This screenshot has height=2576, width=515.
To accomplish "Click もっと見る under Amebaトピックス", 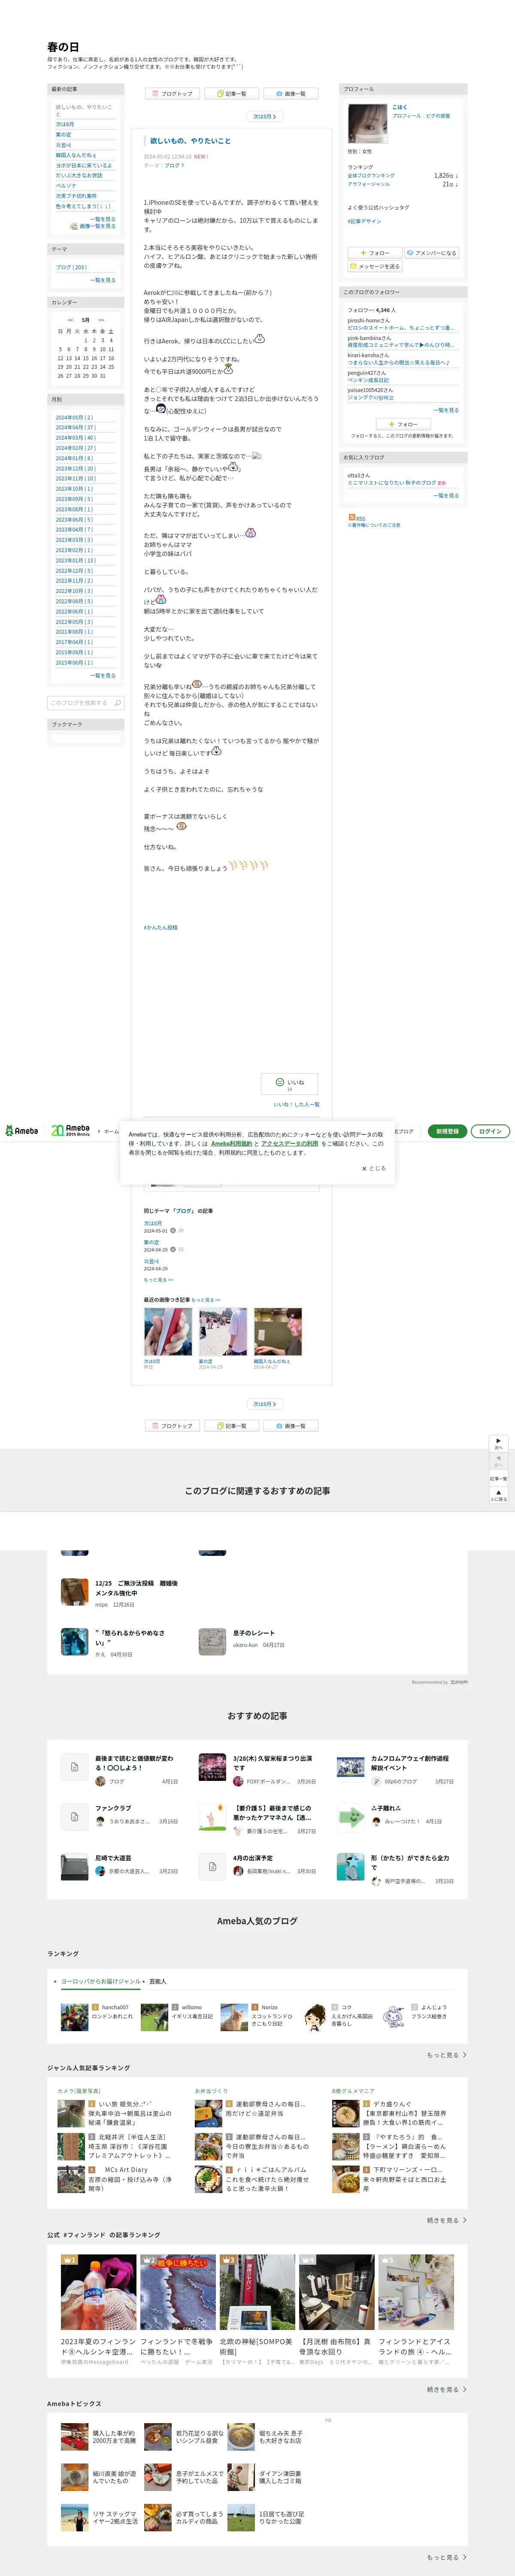I will pos(447,2558).
